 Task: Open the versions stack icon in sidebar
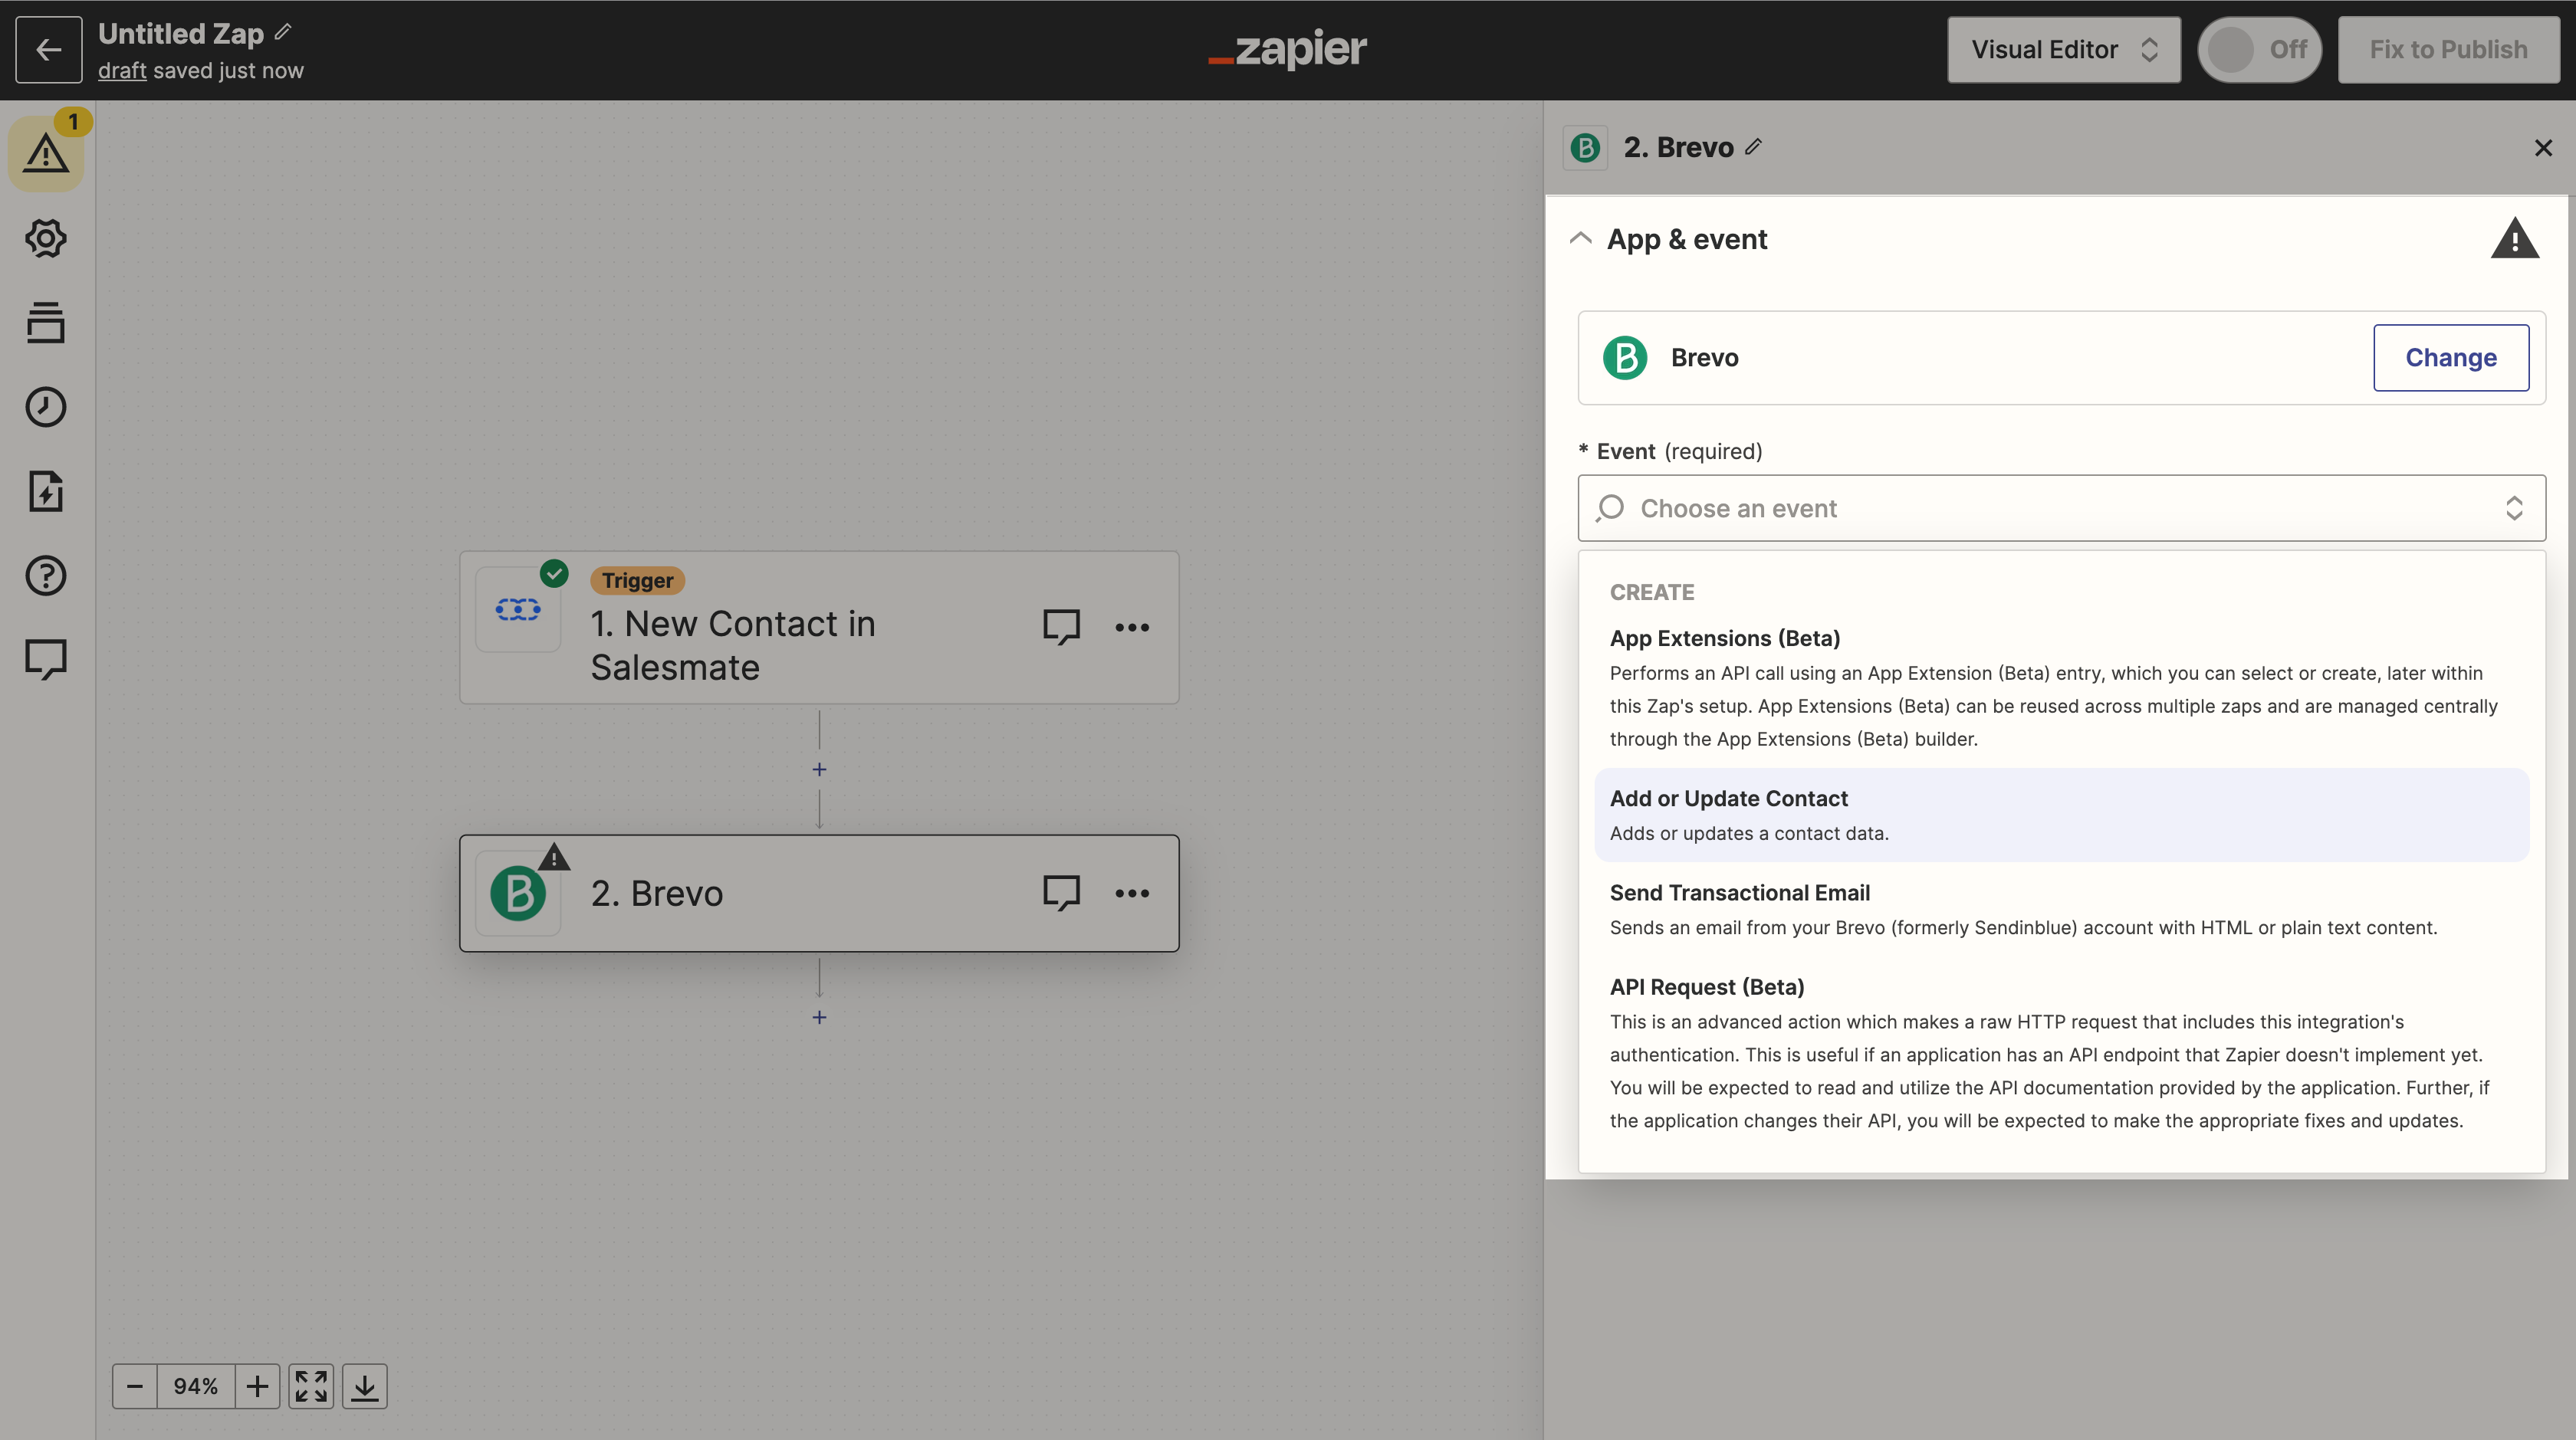coord(46,322)
